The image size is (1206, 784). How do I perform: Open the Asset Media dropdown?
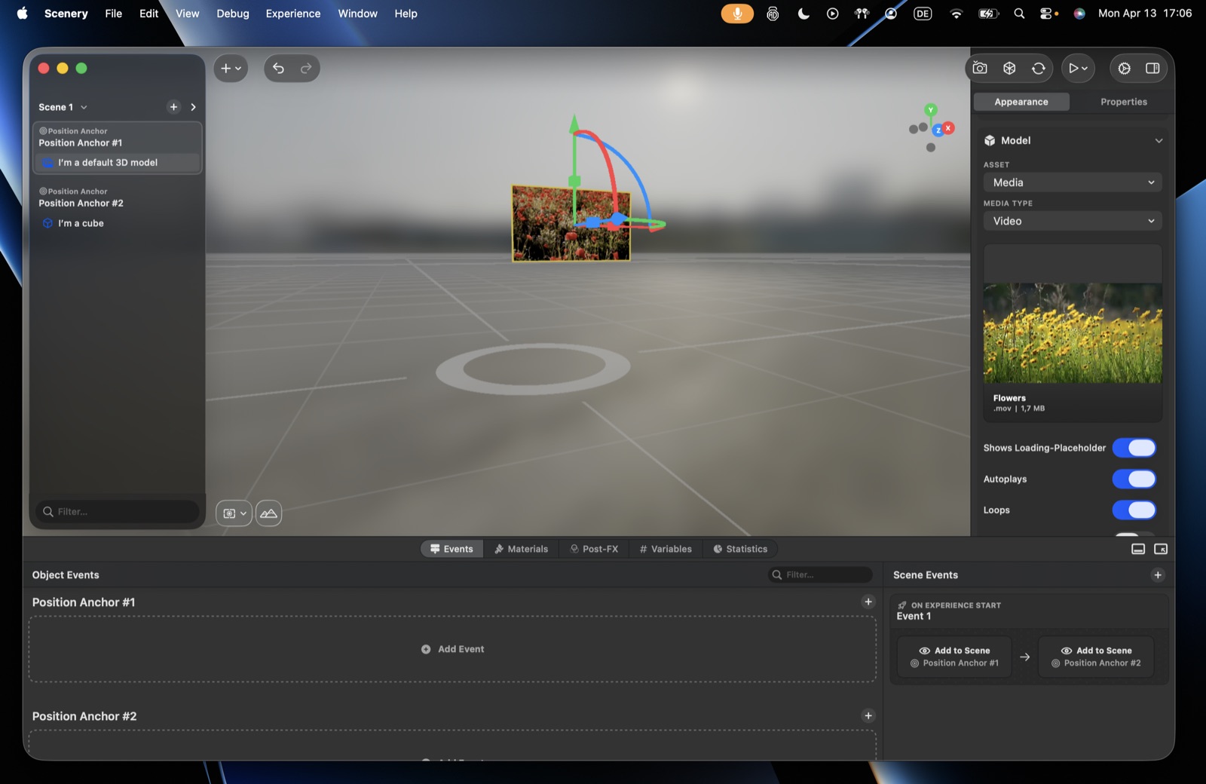1073,182
